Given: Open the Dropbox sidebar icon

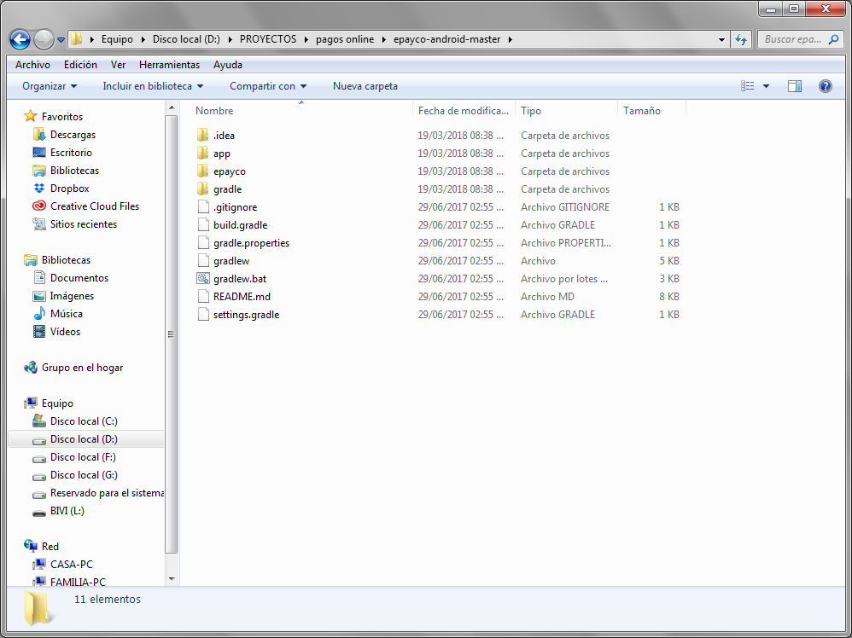Looking at the screenshot, I should [x=39, y=188].
